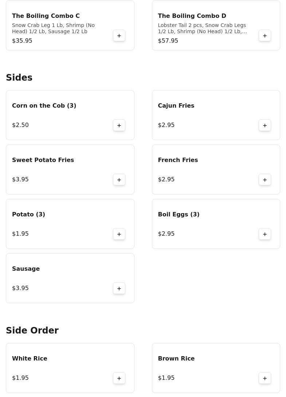
Task: Add Potato (3) side to cart
Action: 119,234
